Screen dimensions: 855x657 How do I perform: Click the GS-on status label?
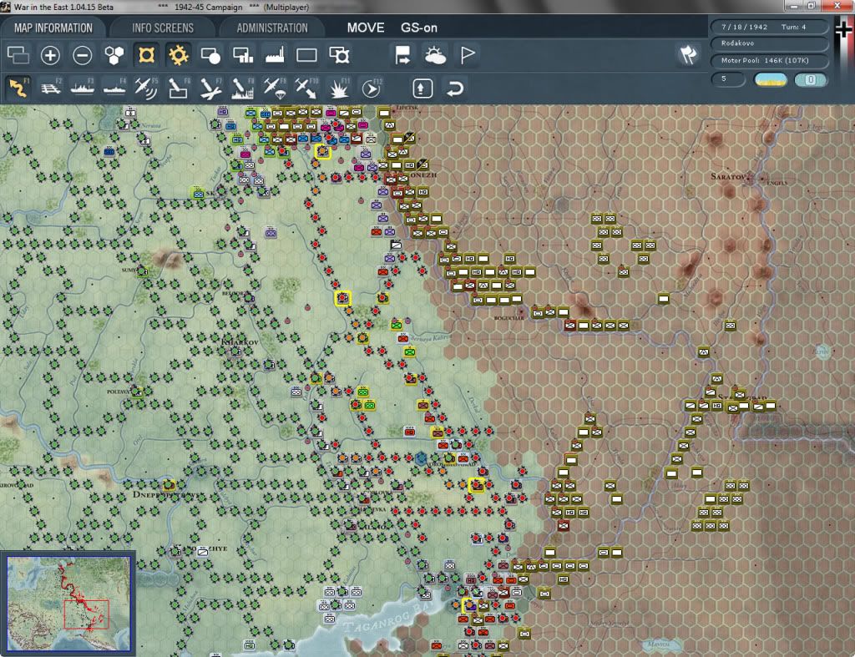coord(419,28)
